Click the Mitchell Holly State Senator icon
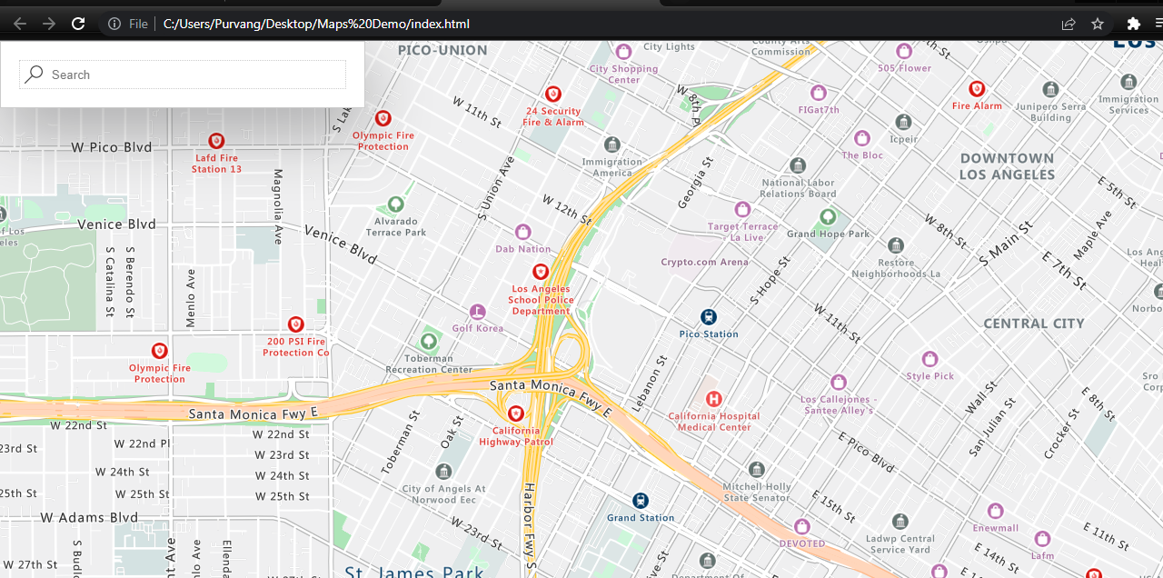Viewport: 1163px width, 578px height. point(757,469)
